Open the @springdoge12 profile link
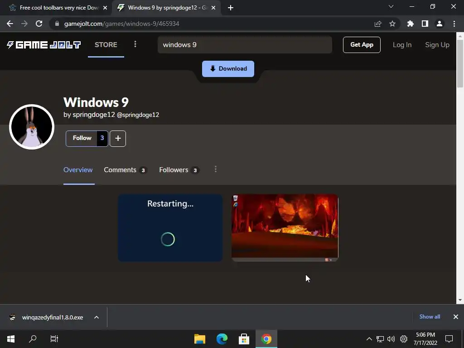Viewport: 464px width, 348px height. tap(138, 115)
